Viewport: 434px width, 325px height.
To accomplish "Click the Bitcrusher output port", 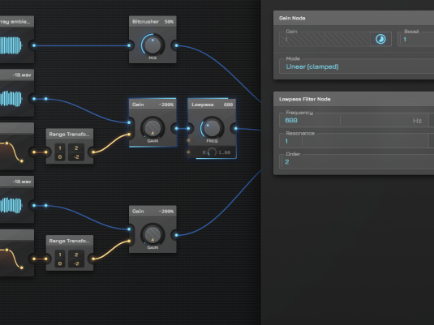I will pos(176,45).
